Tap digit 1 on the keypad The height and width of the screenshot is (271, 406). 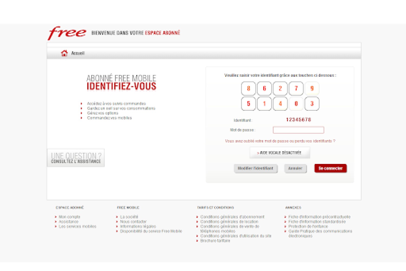pos(264,104)
